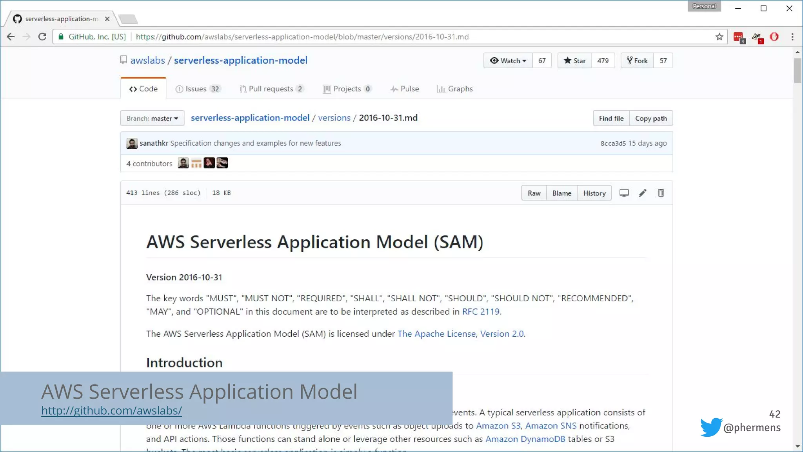Edit this file with the pencil icon
This screenshot has width=803, height=452.
[x=642, y=193]
